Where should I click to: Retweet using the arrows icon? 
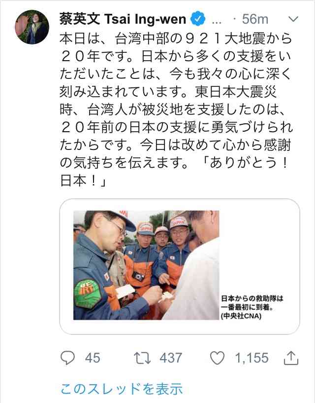coord(142,358)
